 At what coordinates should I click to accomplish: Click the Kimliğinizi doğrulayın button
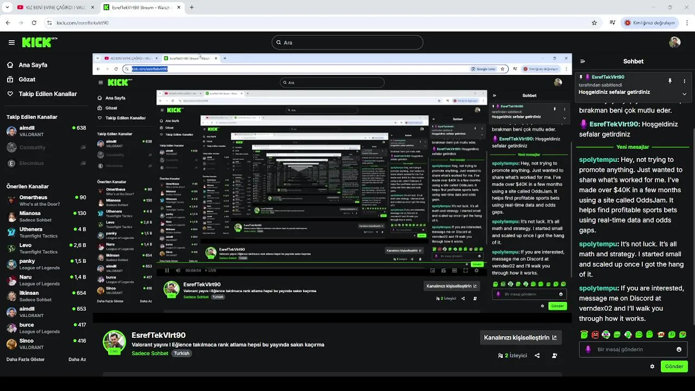click(649, 23)
